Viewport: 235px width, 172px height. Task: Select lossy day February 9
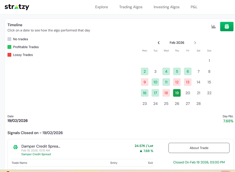pyautogui.click(x=145, y=82)
